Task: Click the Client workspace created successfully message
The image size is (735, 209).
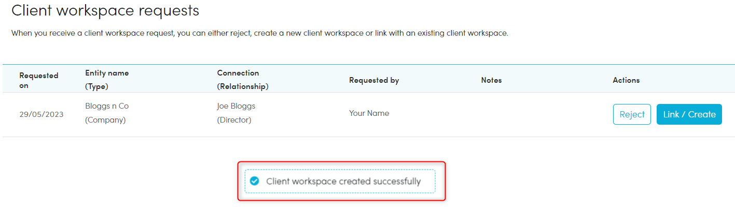Action: [343, 181]
